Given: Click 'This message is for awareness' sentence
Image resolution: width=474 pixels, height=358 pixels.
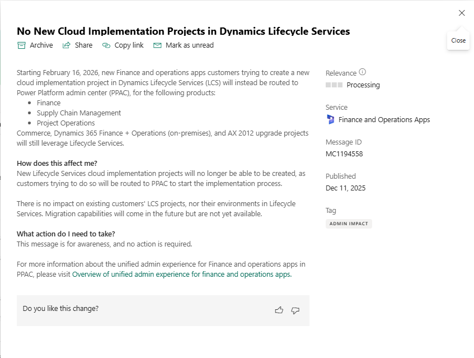Looking at the screenshot, I should coord(104,244).
